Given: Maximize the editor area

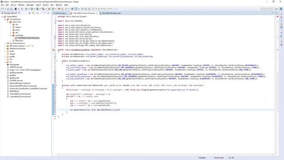Looking at the screenshot, I should click(x=276, y=13).
